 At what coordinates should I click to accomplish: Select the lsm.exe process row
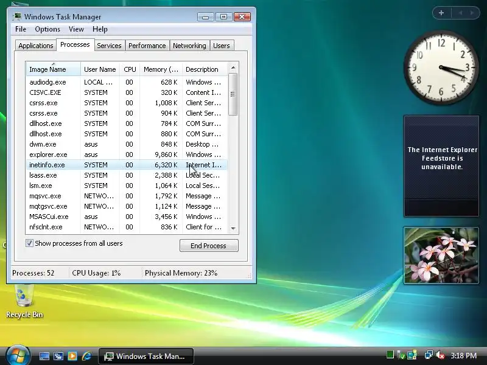point(127,186)
